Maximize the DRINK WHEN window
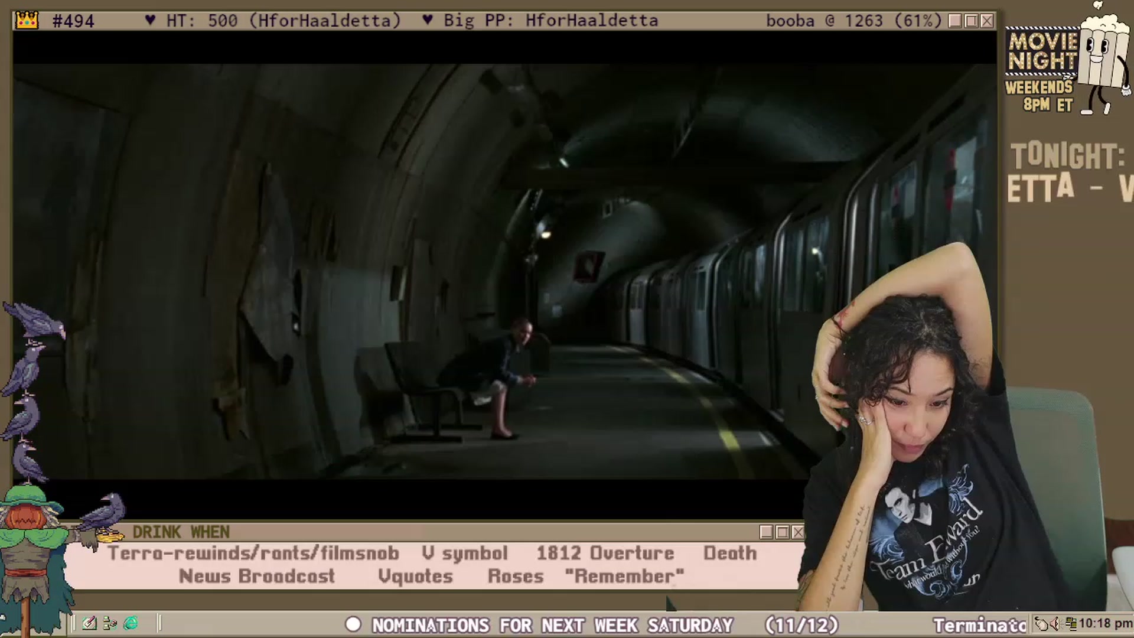 [782, 532]
